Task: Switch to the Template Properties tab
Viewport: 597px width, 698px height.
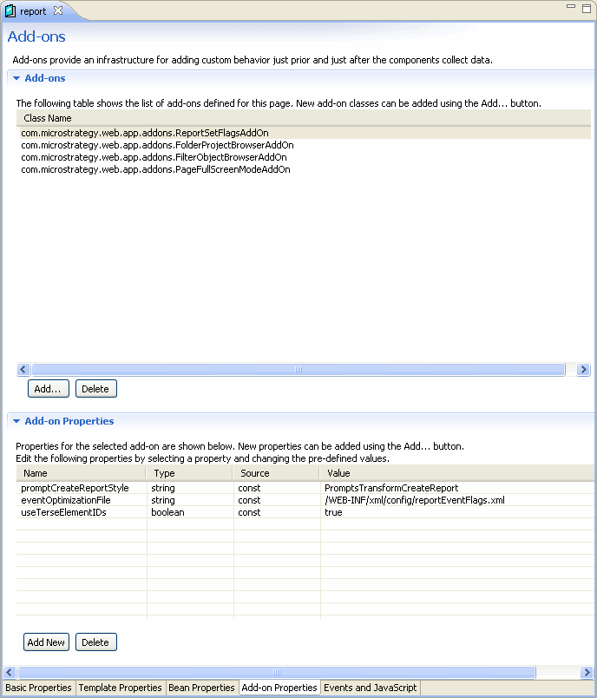Action: 120,688
